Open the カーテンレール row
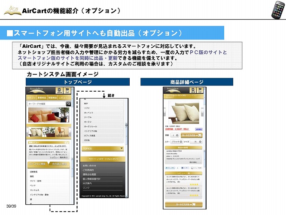The height and width of the screenshot is (215, 286). [103, 126]
